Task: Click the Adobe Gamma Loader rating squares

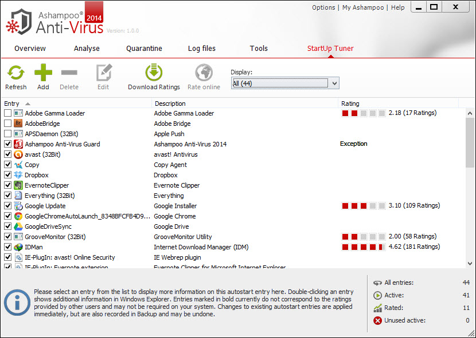Action: point(364,113)
